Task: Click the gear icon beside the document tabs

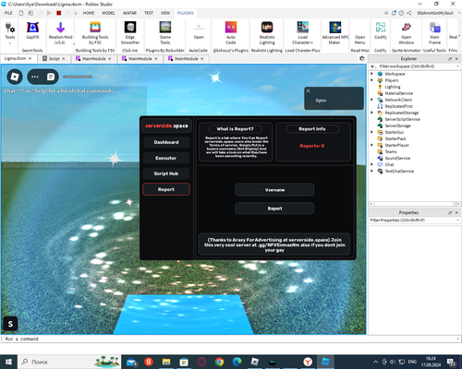Action: [362, 58]
